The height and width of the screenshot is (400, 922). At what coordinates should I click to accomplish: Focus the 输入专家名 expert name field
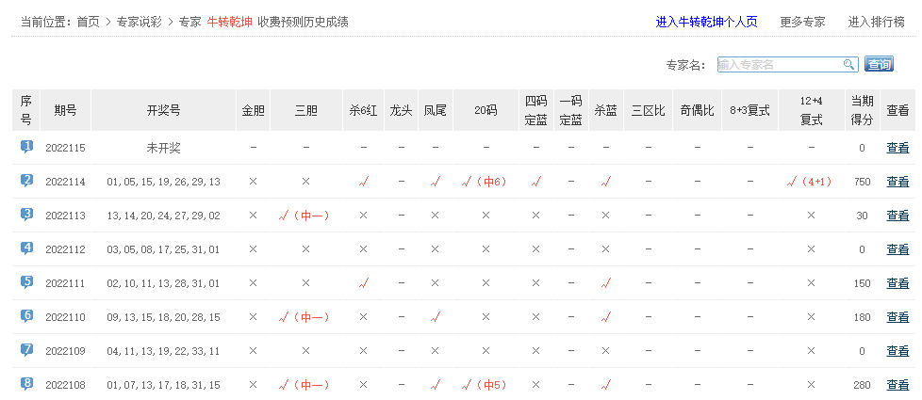(x=779, y=64)
